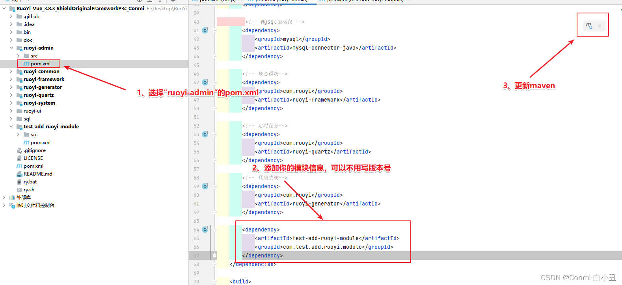Expand the .github folder arrow
The height and width of the screenshot is (285, 622).
click(11, 16)
